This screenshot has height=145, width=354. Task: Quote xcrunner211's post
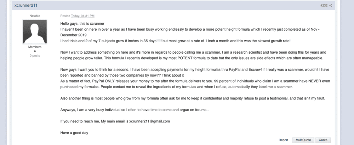point(323,140)
